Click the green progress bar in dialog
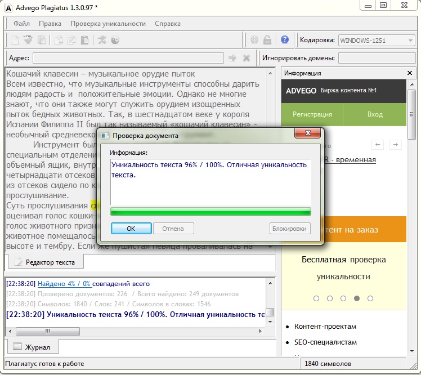This screenshot has height=375, width=421. [x=210, y=211]
